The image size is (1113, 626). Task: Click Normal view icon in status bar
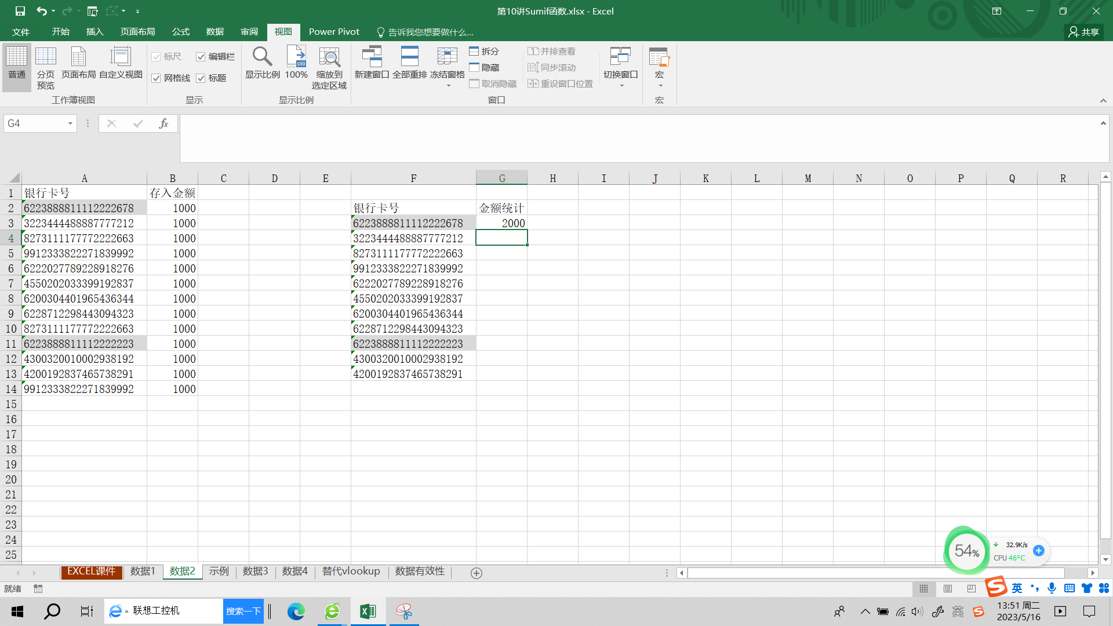924,588
